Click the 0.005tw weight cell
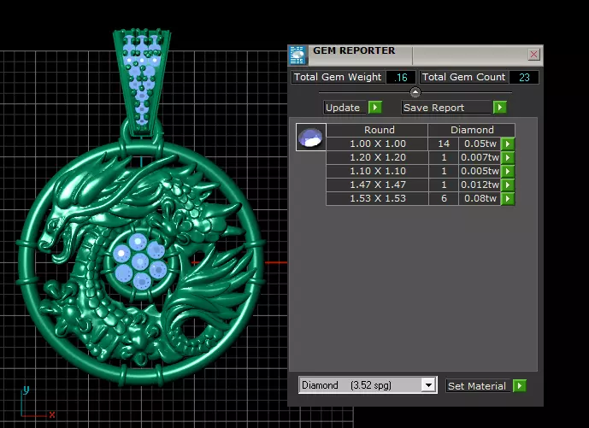The width and height of the screenshot is (589, 428). [x=480, y=171]
